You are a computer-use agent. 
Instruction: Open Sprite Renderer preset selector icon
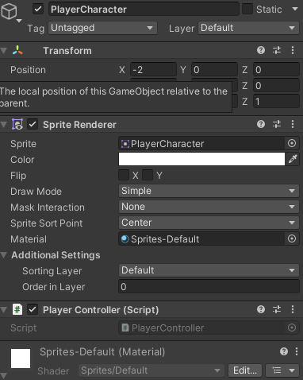click(277, 124)
